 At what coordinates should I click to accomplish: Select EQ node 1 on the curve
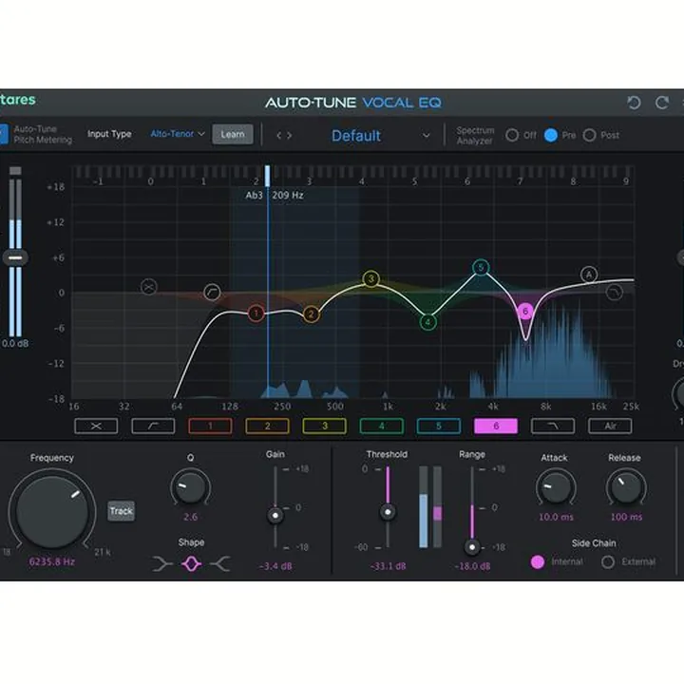click(256, 313)
